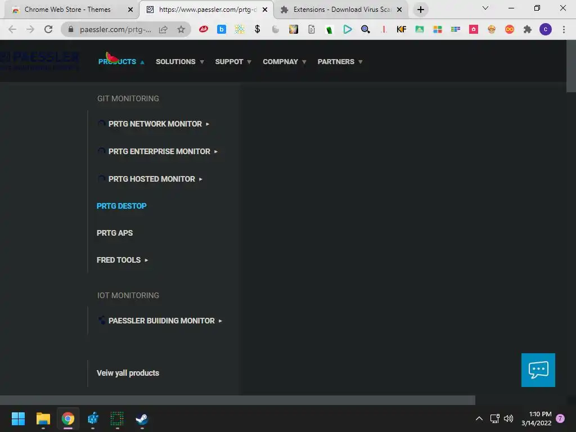Open the tab search chevron
576x432 pixels.
[x=485, y=8]
